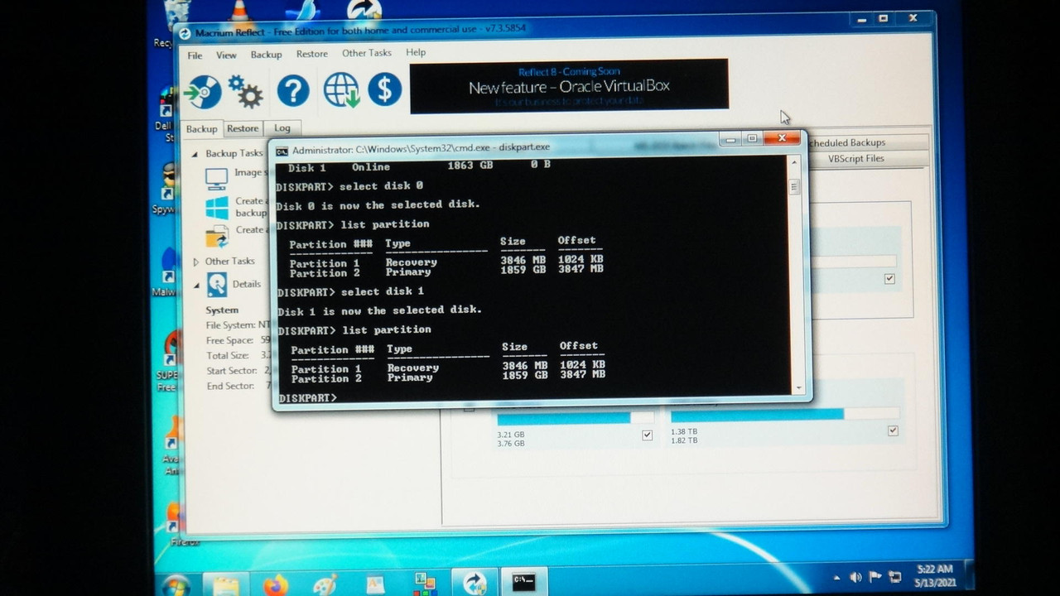
Task: Click the 1.38 TB partition usage bar
Action: pos(785,414)
